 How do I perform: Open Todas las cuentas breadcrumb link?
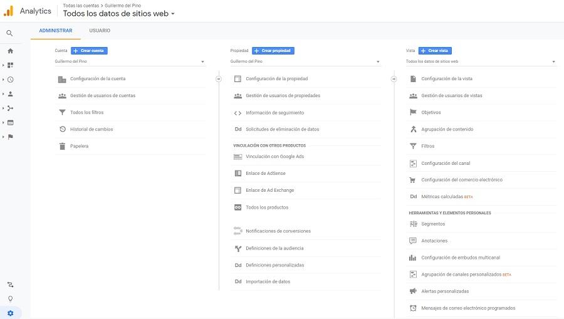point(81,6)
